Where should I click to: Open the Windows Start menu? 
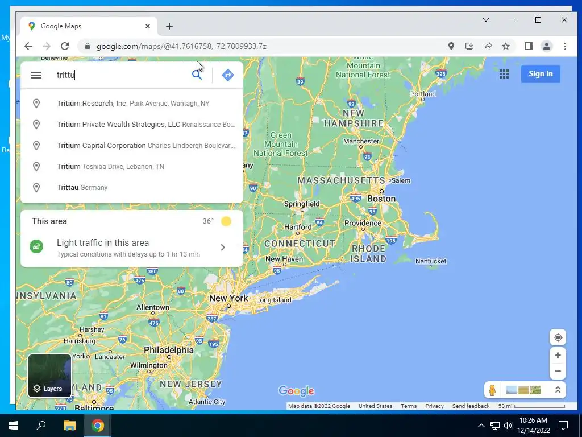coord(14,426)
